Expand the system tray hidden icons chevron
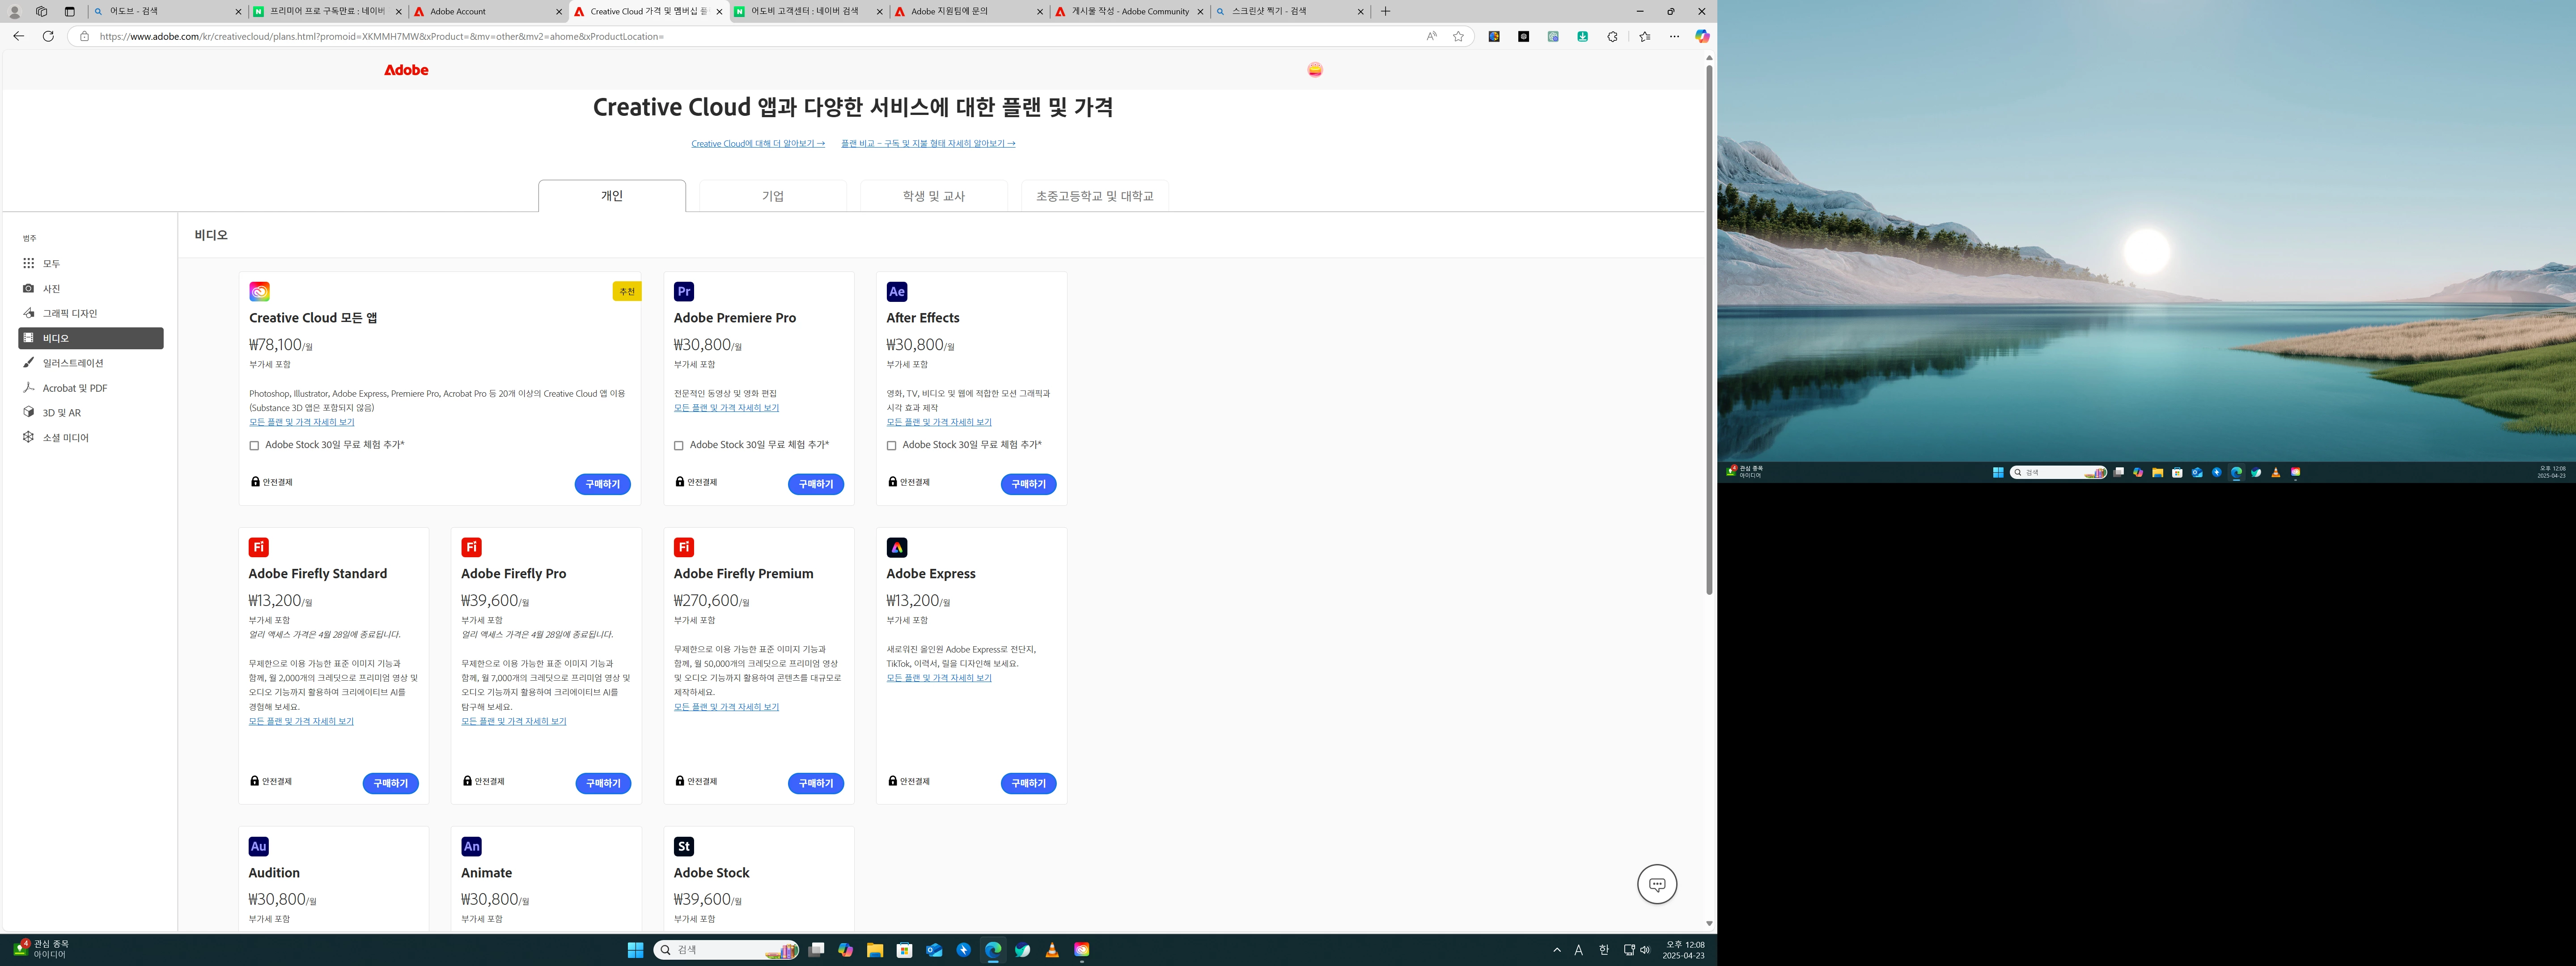This screenshot has height=966, width=2576. pyautogui.click(x=1556, y=950)
